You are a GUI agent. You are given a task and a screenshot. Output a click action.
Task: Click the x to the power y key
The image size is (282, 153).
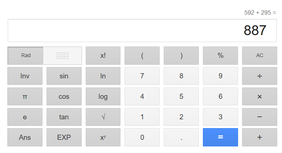click(103, 138)
